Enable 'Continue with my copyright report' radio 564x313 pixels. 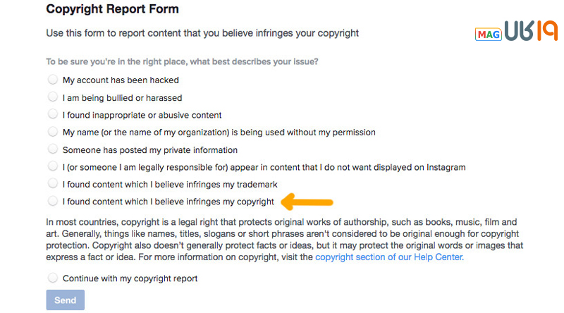[x=53, y=278]
